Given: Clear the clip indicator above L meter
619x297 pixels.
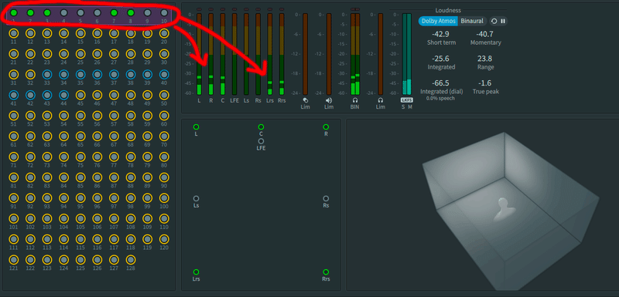Looking at the screenshot, I should pyautogui.click(x=199, y=9).
